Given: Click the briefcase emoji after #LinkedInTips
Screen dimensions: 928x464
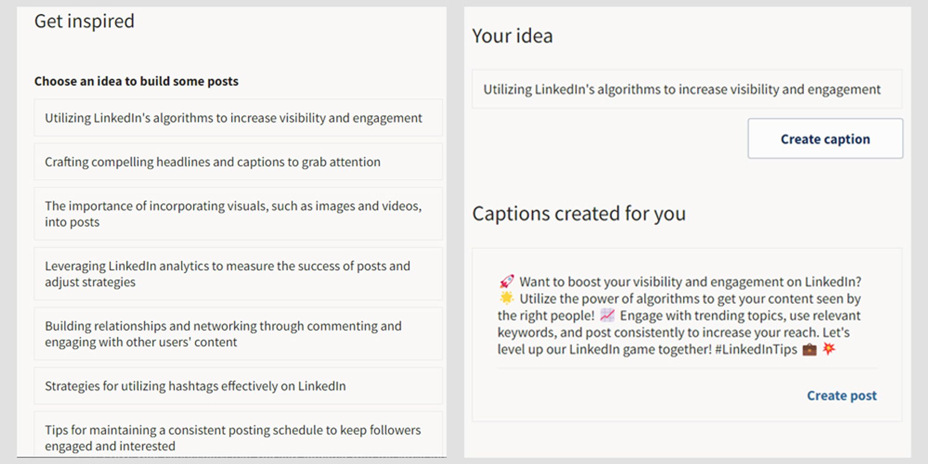Looking at the screenshot, I should click(809, 349).
